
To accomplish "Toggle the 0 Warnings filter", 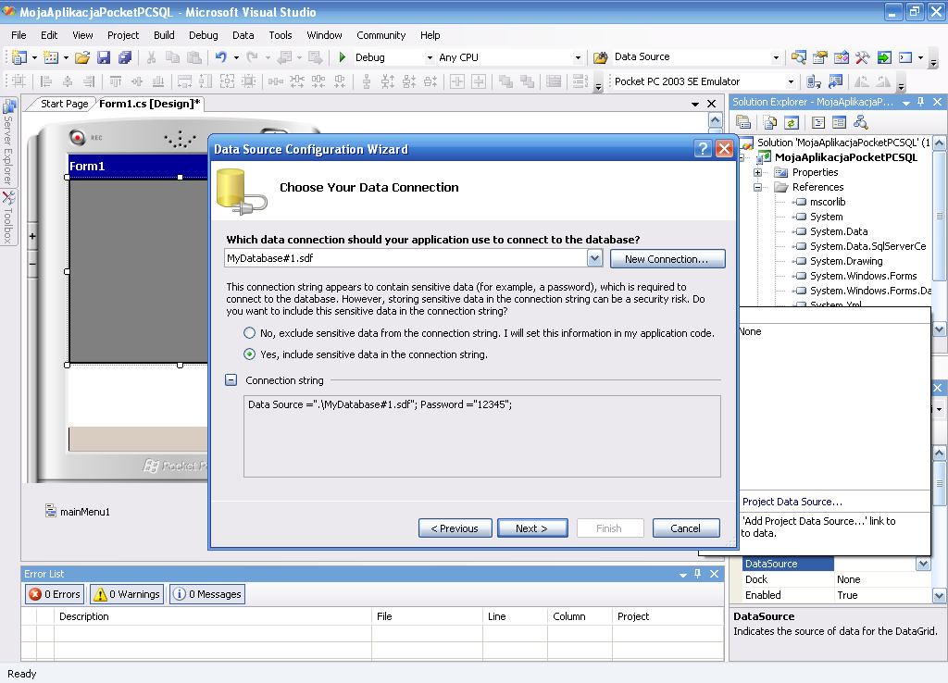I will pos(127,594).
